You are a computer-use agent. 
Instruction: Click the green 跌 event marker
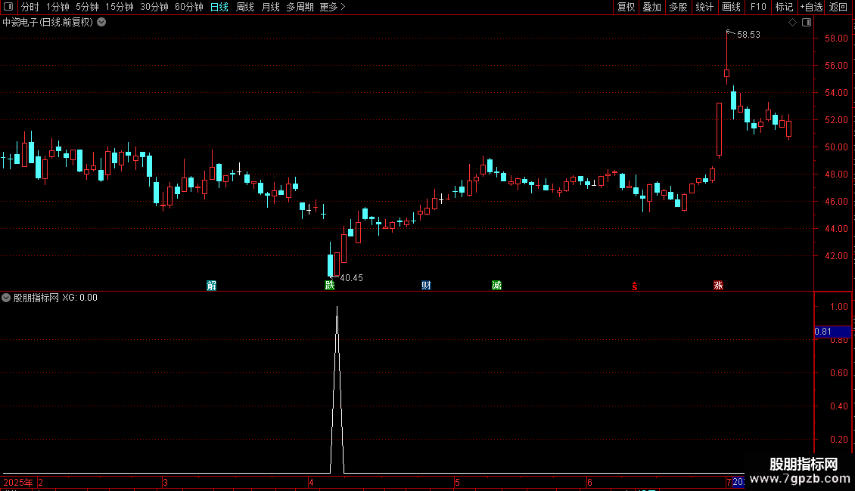coord(329,286)
